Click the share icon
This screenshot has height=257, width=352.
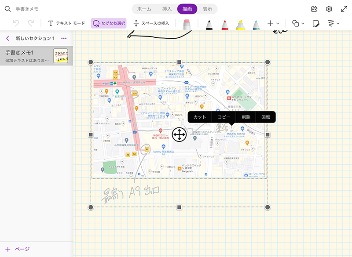[314, 9]
